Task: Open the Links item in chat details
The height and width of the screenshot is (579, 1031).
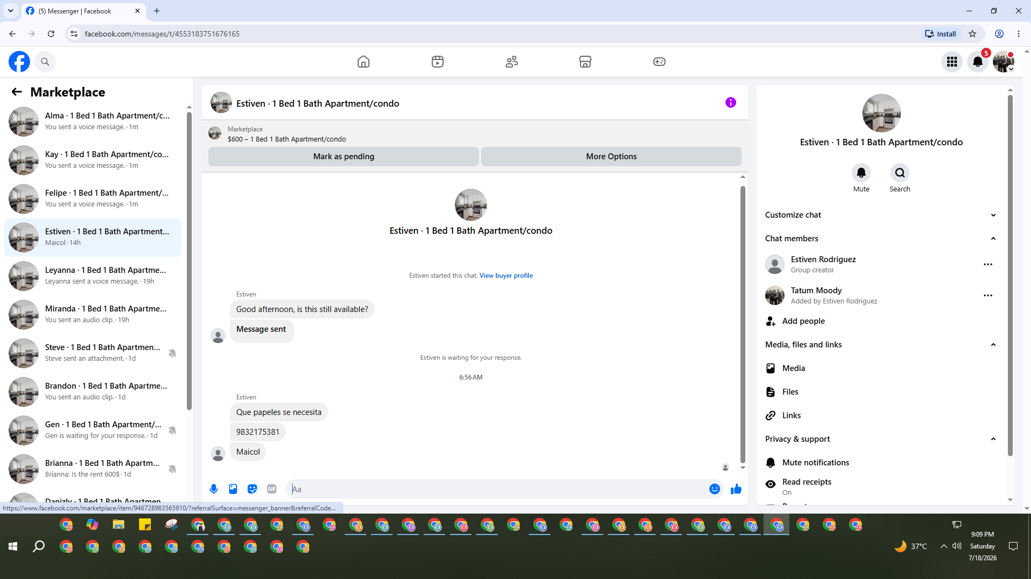Action: coord(881,415)
